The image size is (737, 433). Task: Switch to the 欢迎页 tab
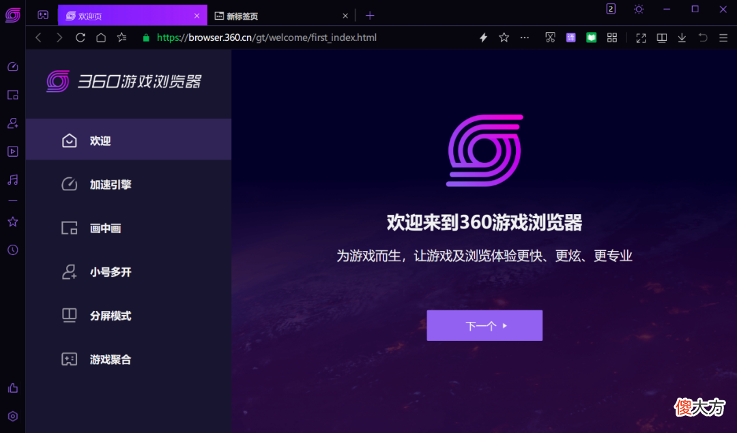coord(132,16)
